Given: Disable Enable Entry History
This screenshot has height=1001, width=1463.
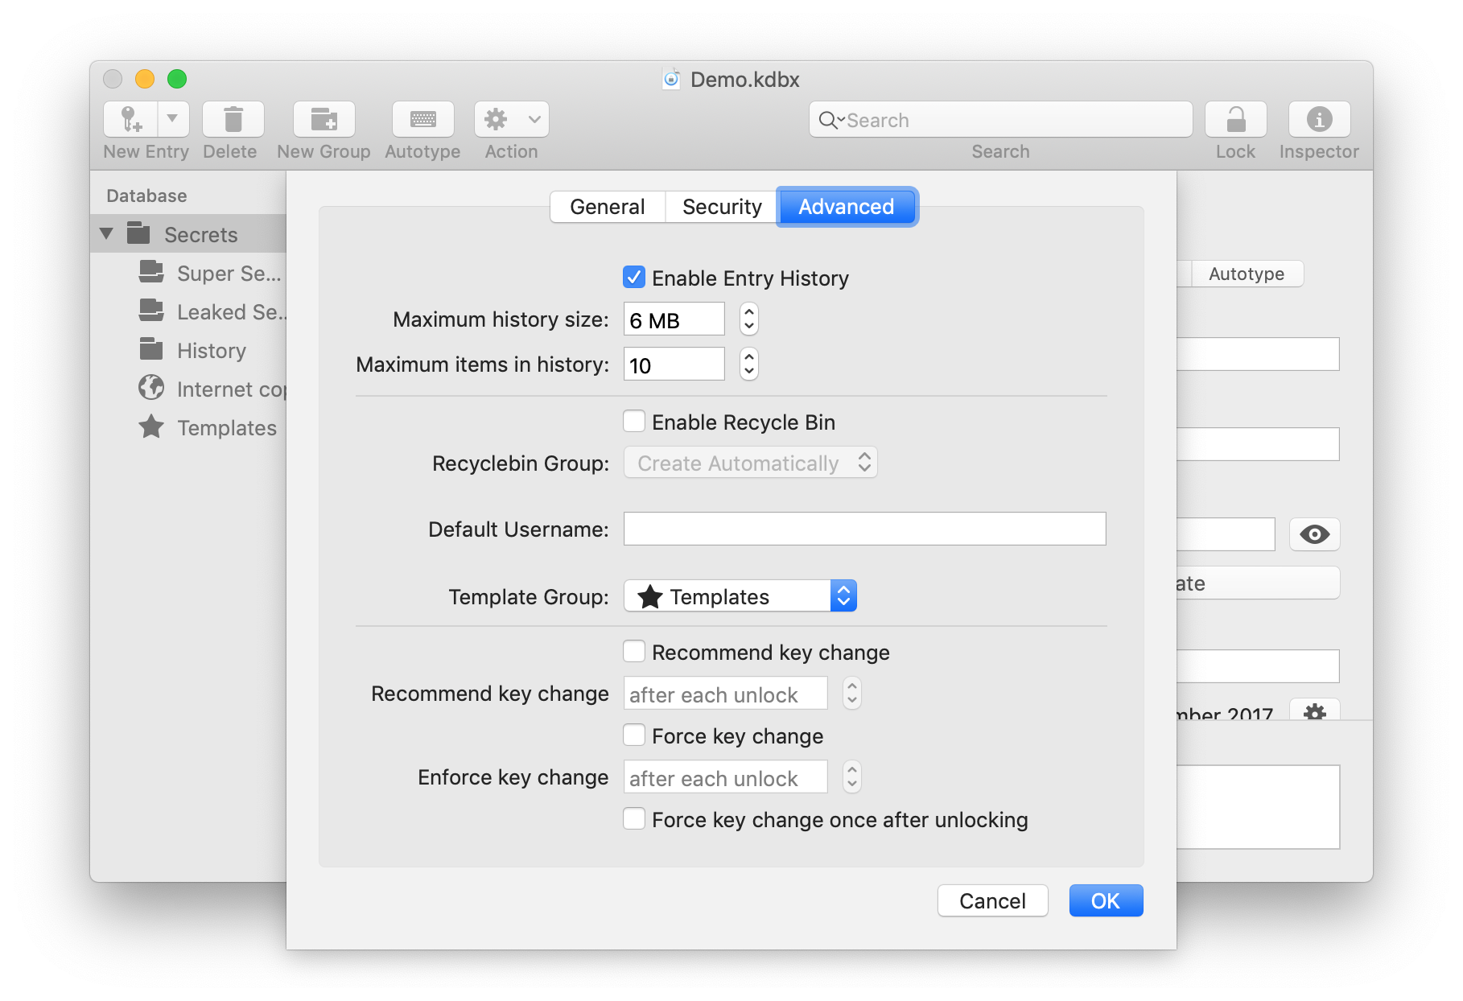Looking at the screenshot, I should (x=634, y=277).
